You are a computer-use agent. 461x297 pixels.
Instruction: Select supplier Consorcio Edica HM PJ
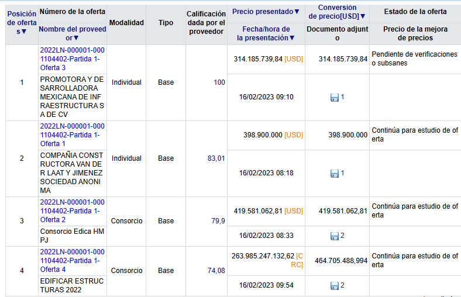tap(72, 236)
